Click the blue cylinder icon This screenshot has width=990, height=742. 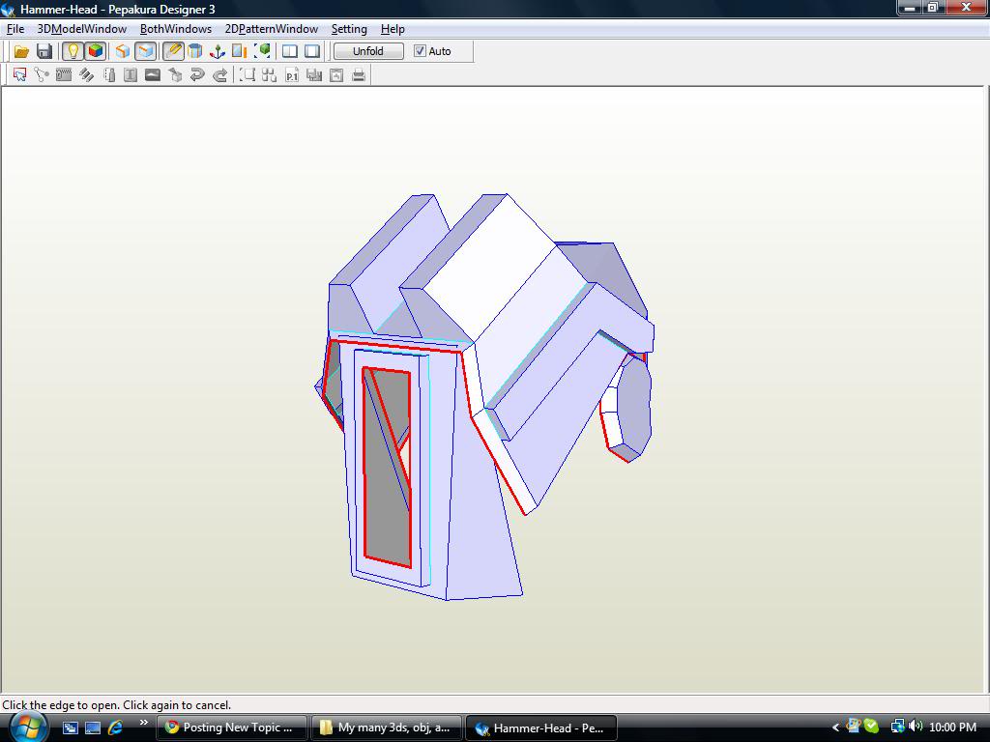pyautogui.click(x=195, y=51)
